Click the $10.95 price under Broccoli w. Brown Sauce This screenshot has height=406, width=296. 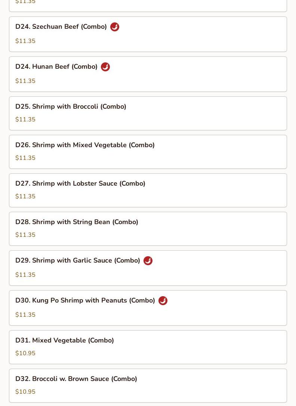point(25,392)
